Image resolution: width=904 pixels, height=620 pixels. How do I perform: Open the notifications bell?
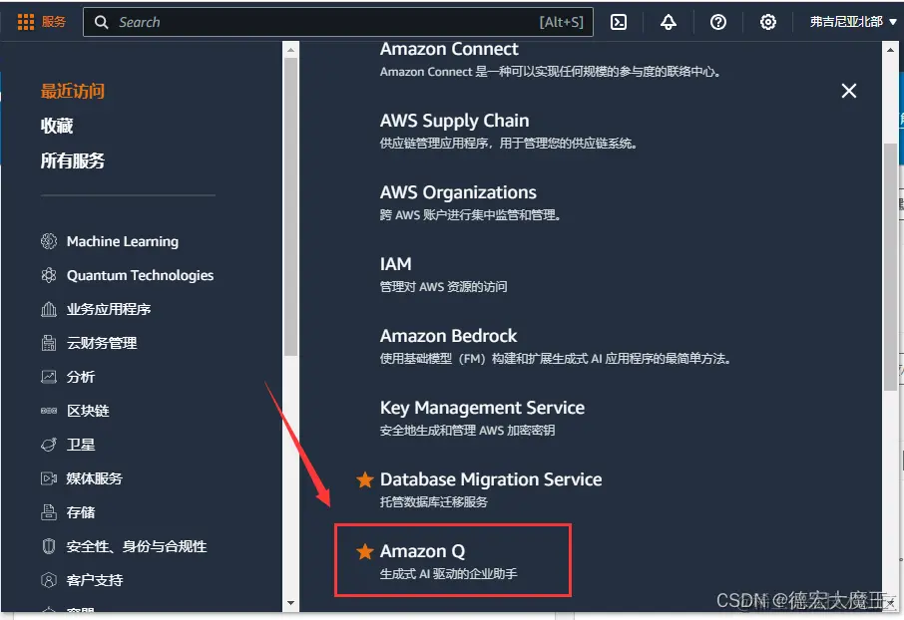(669, 22)
